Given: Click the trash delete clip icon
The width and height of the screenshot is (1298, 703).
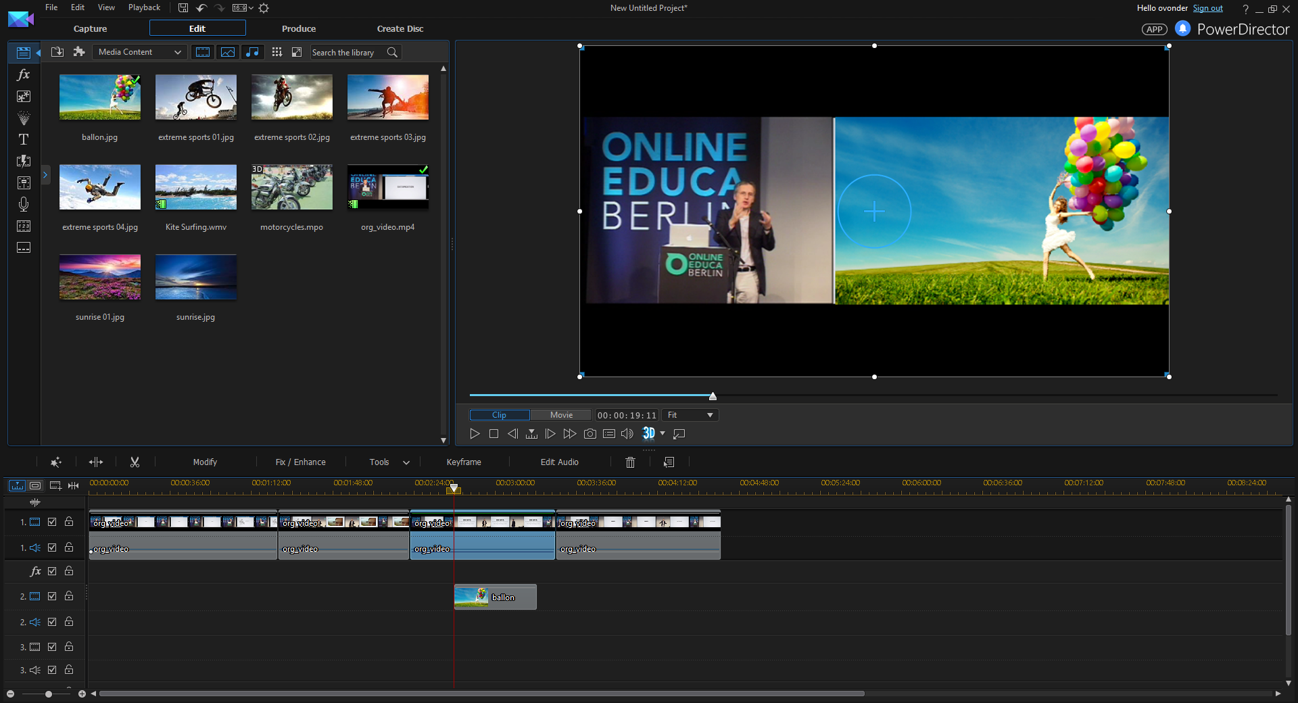Looking at the screenshot, I should [630, 462].
